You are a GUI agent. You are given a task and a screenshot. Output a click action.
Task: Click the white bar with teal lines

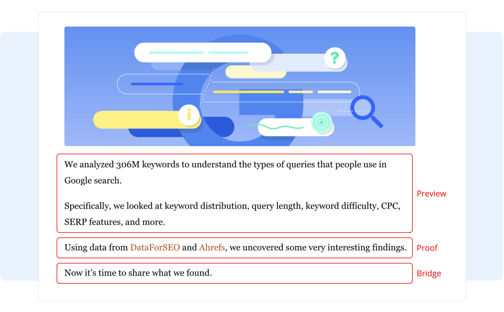pyautogui.click(x=202, y=53)
